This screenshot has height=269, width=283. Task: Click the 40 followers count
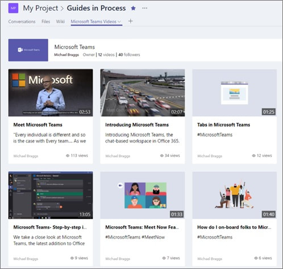coord(129,55)
